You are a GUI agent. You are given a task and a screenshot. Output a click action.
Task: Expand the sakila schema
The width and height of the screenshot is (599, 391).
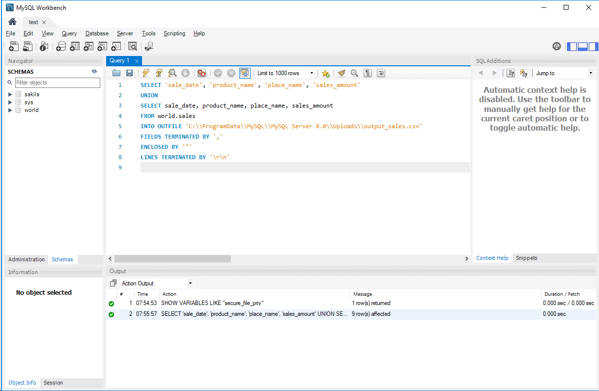click(10, 94)
